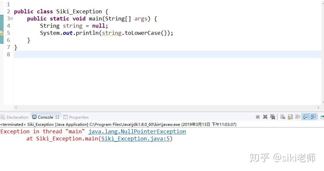Clear the console output
The height and width of the screenshot is (171, 324).
(x=283, y=117)
